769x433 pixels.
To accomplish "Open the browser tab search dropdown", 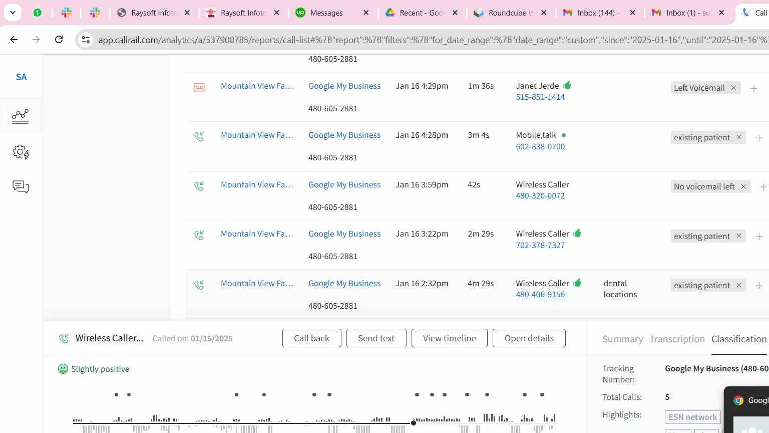I will pos(13,13).
